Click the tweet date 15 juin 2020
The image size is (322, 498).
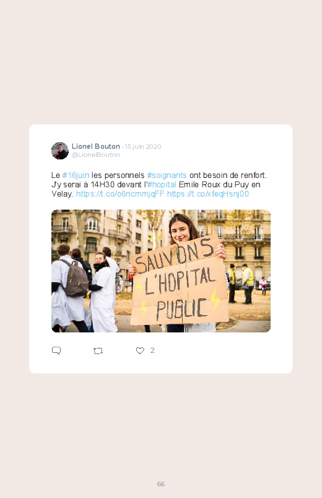coord(143,147)
